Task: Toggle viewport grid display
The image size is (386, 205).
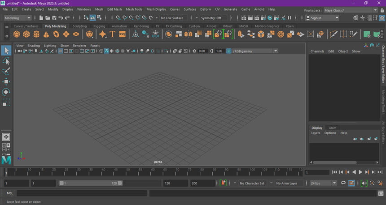Action: pyautogui.click(x=60, y=51)
